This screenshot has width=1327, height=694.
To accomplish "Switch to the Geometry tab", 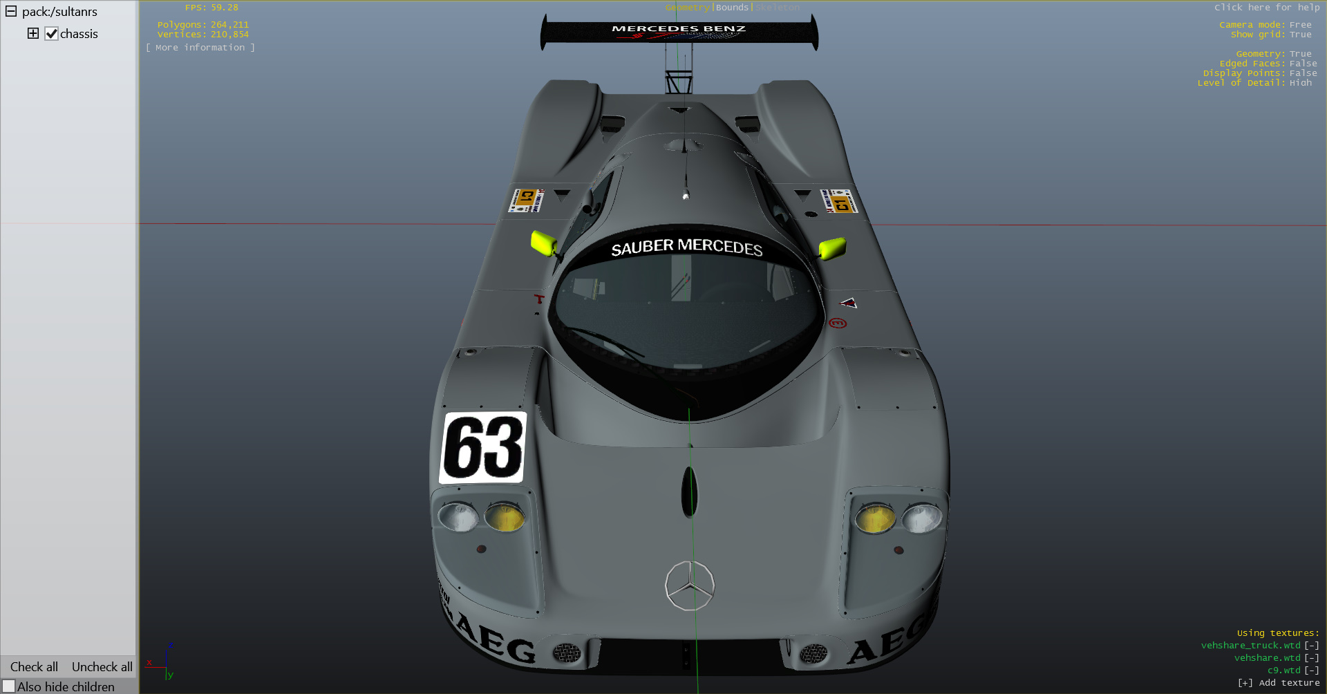I will pyautogui.click(x=688, y=7).
